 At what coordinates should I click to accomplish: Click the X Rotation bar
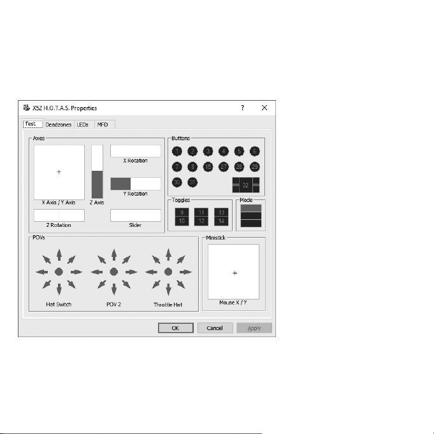(x=136, y=151)
